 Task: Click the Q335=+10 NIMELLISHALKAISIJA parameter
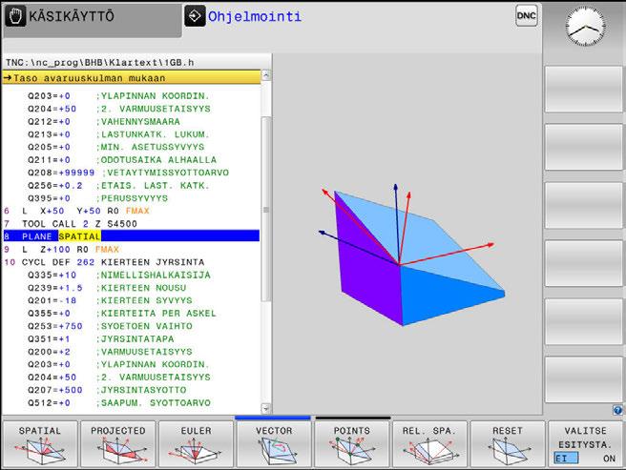click(119, 275)
